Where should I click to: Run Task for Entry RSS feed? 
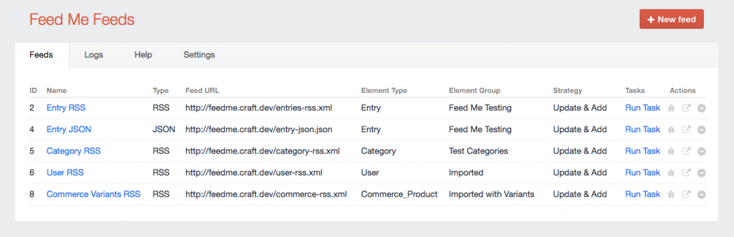[x=642, y=108]
